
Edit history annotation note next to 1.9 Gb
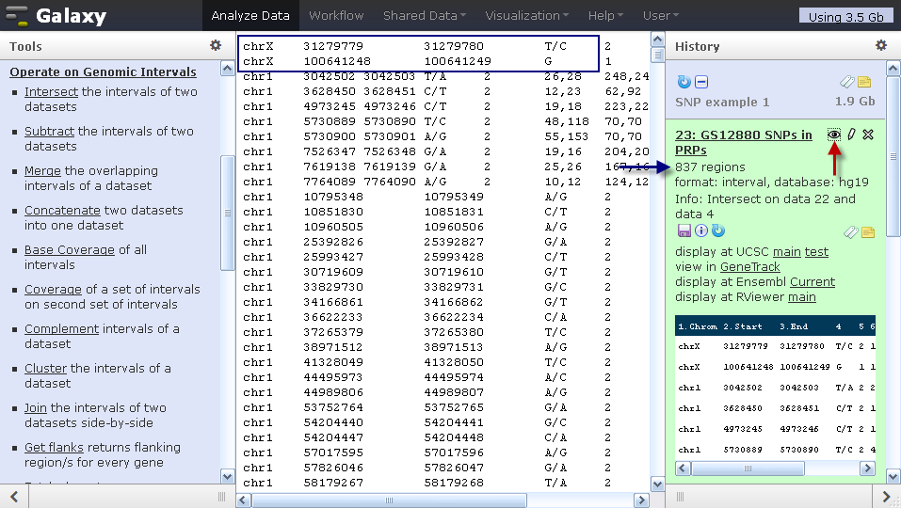click(865, 82)
